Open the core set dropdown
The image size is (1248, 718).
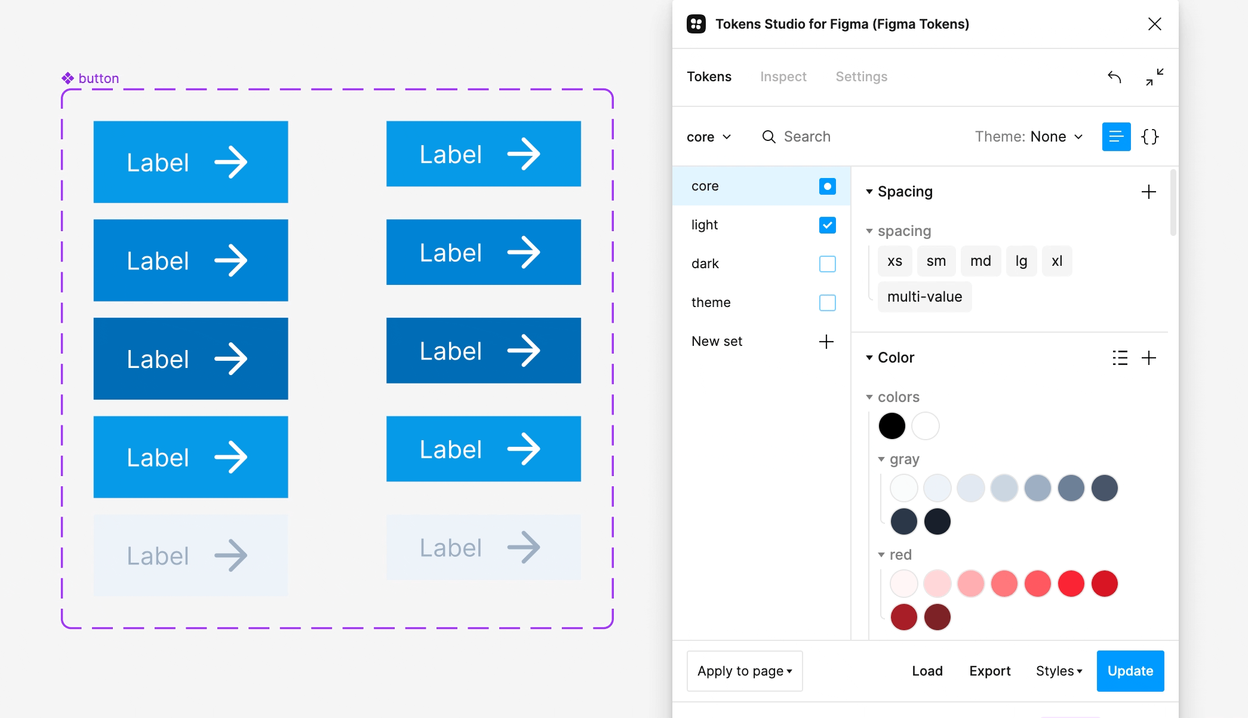[x=709, y=137]
